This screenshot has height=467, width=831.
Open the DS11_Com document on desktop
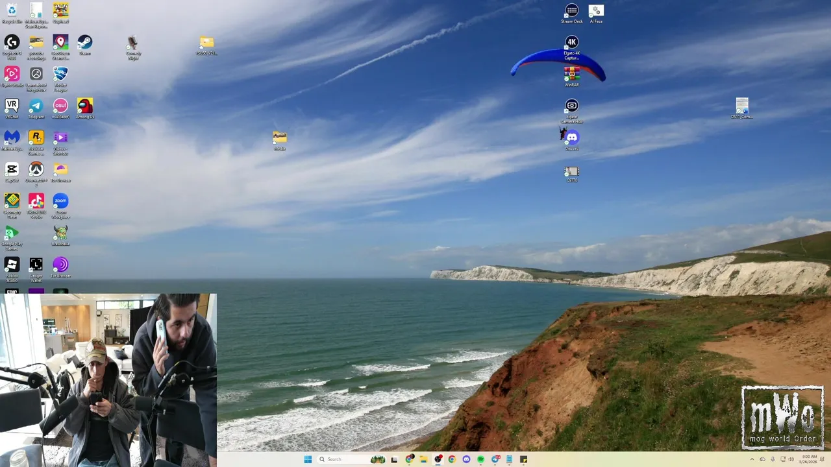[742, 108]
